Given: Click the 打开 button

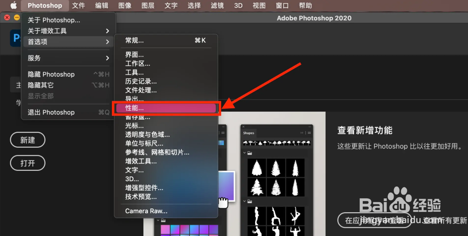Looking at the screenshot, I should [x=27, y=163].
